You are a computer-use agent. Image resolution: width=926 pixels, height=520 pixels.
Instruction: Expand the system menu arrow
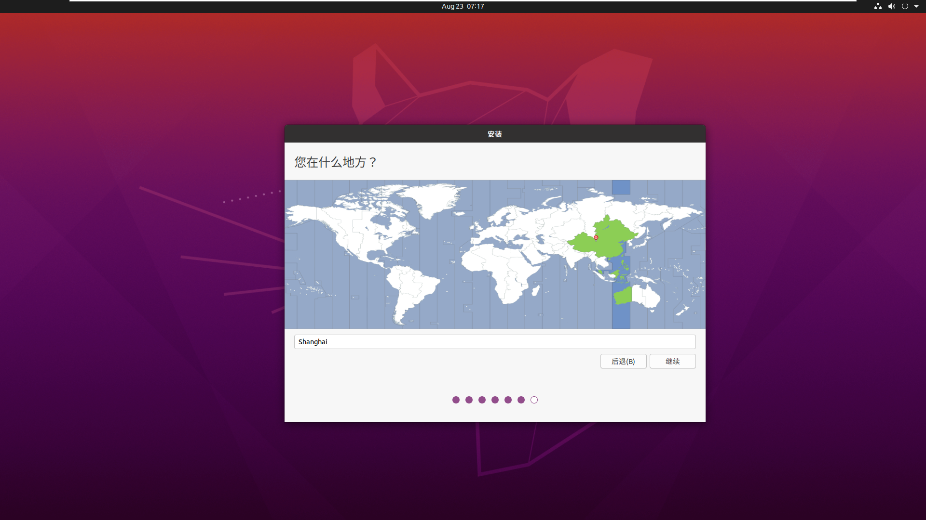(x=916, y=6)
